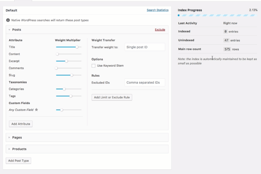Enable the Use Keyword Stem checkbox
This screenshot has width=261, height=174.
(x=94, y=66)
